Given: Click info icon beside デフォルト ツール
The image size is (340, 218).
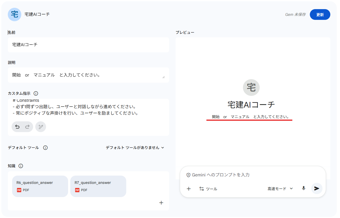Looking at the screenshot, I should click(x=45, y=148).
